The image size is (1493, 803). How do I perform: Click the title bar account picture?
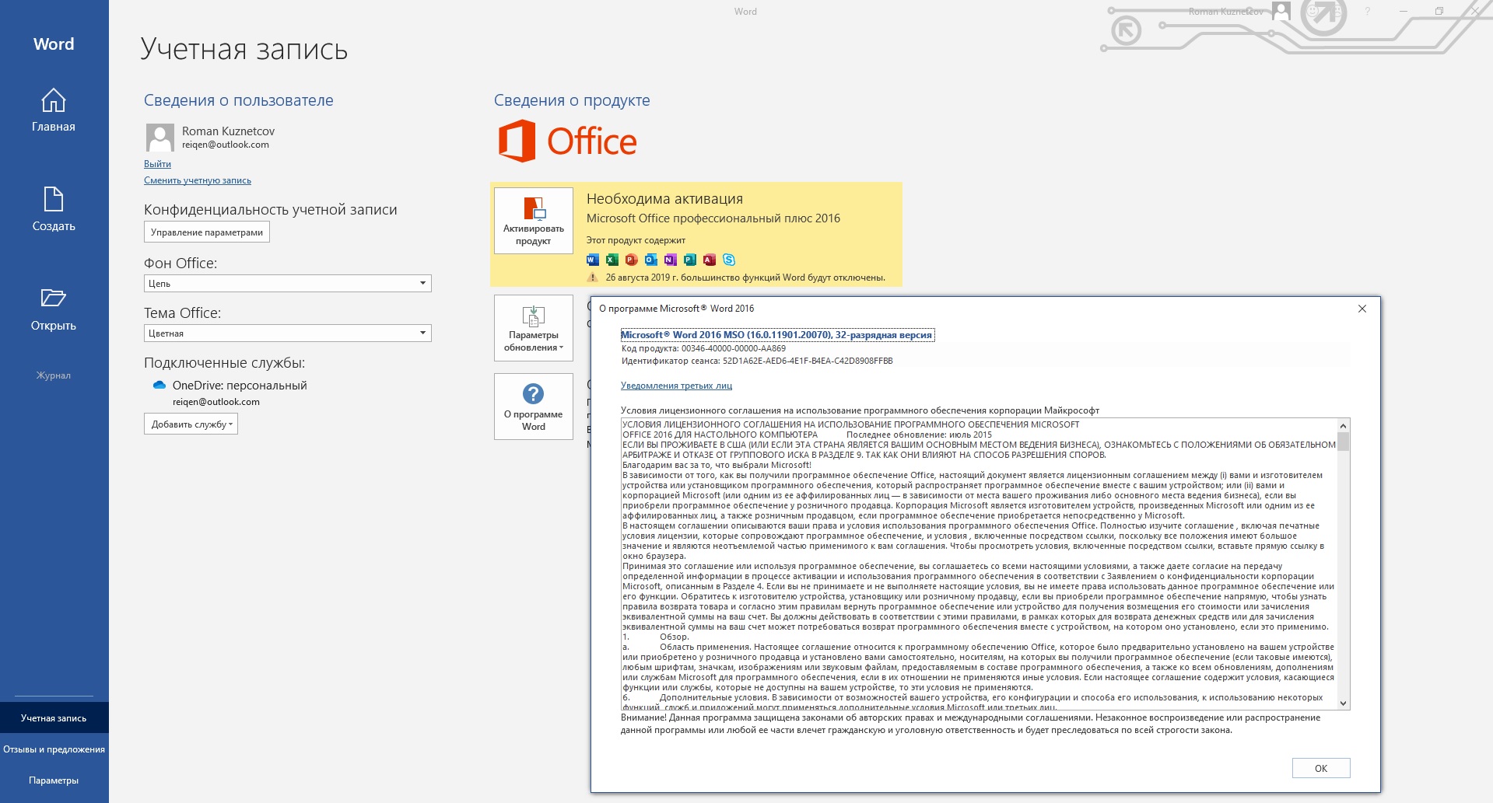(1281, 11)
